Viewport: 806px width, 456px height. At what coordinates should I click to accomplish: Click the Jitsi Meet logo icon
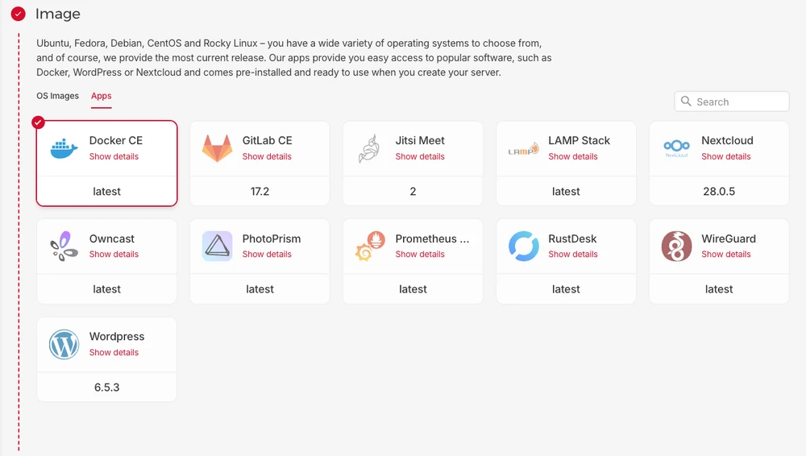tap(368, 149)
